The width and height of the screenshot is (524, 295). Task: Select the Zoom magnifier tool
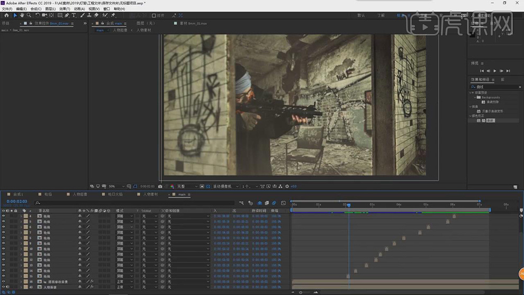(29, 15)
